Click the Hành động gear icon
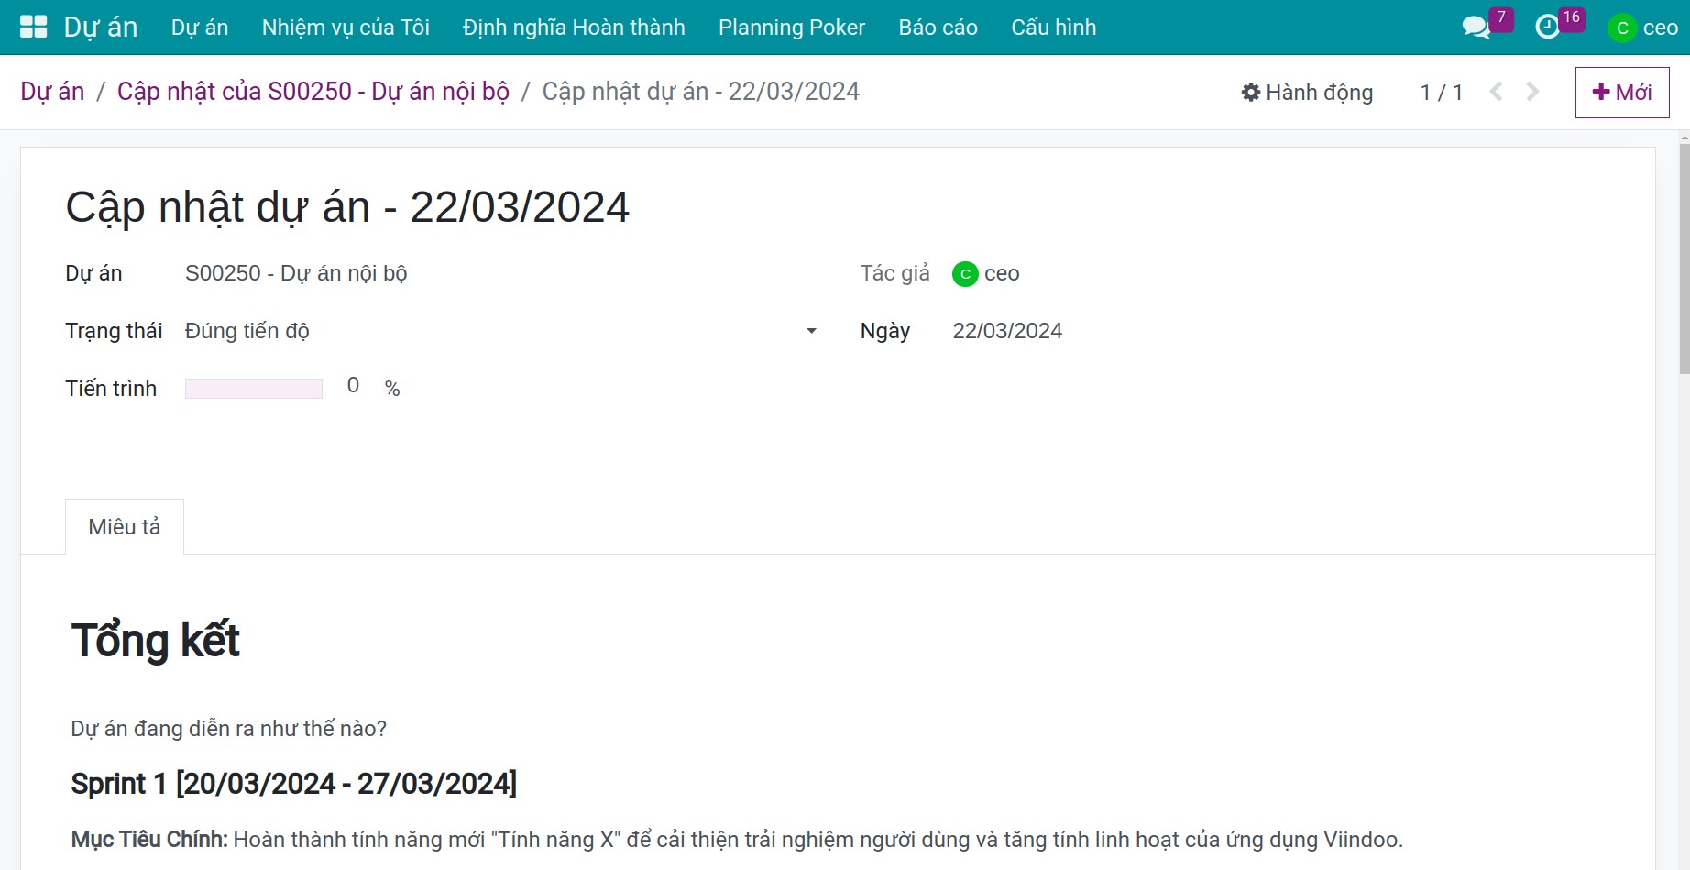This screenshot has width=1690, height=870. 1251,92
